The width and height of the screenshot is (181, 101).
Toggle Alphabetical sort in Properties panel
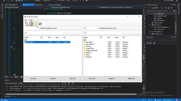tap(151, 43)
